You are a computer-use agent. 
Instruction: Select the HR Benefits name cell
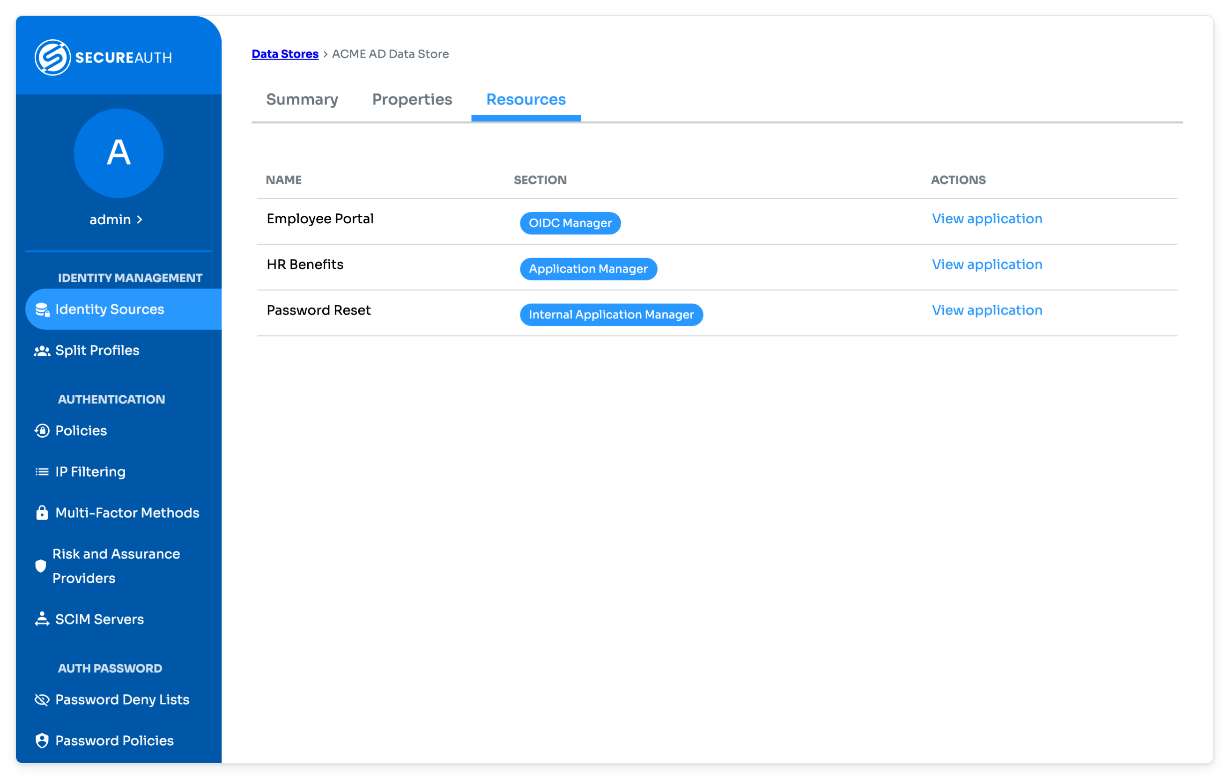pyautogui.click(x=305, y=264)
